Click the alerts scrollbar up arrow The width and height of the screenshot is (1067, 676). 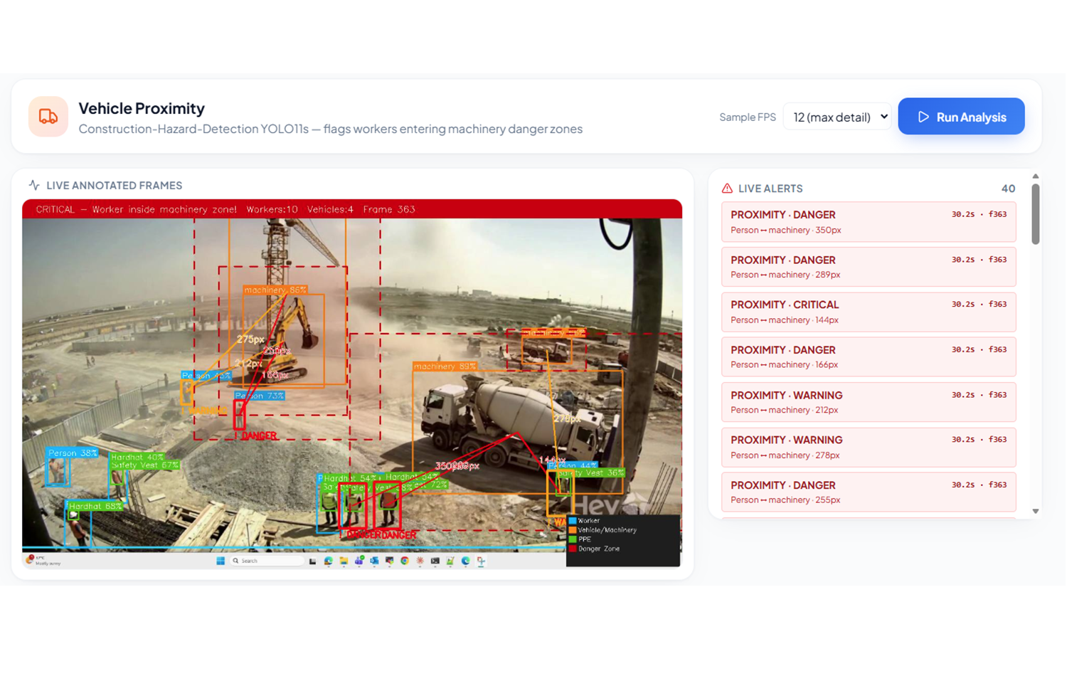point(1036,176)
